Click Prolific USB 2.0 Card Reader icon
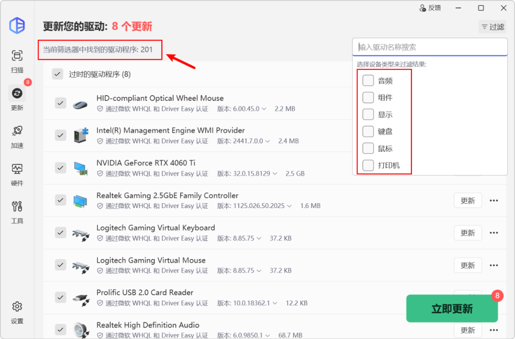The width and height of the screenshot is (515, 339). [81, 299]
